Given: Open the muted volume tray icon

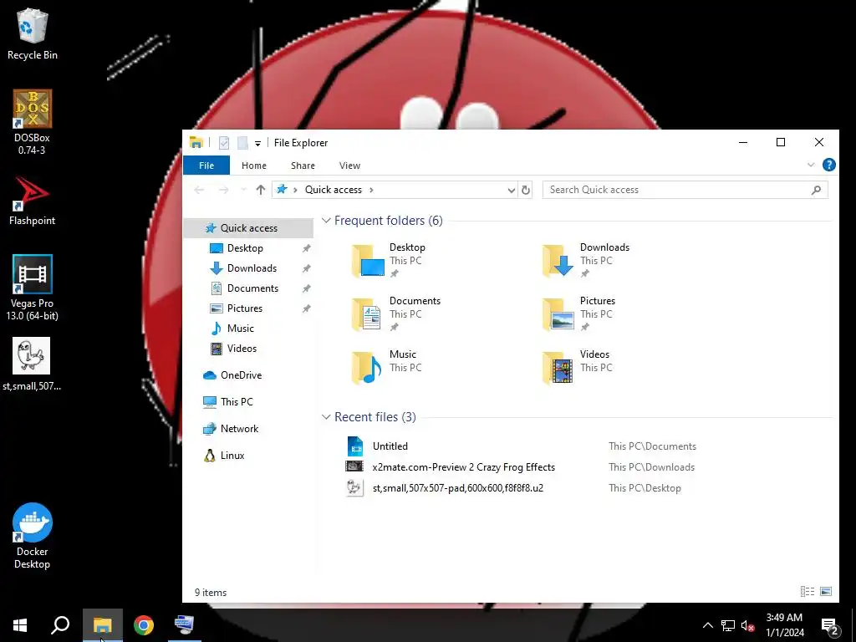Looking at the screenshot, I should point(748,625).
